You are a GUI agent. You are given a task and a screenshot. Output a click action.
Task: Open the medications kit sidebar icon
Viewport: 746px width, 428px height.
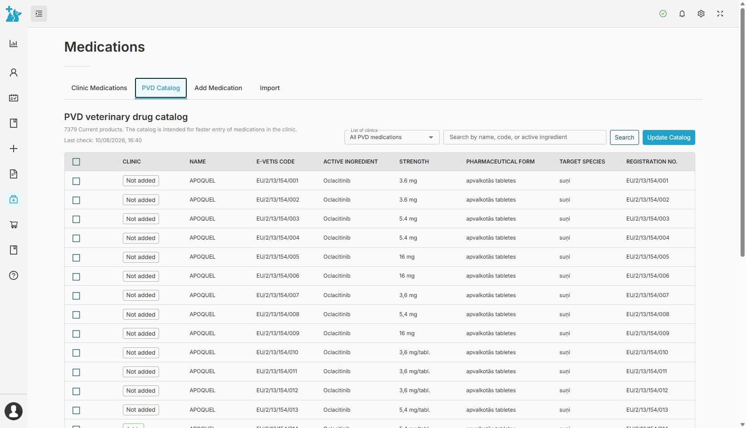(x=14, y=199)
